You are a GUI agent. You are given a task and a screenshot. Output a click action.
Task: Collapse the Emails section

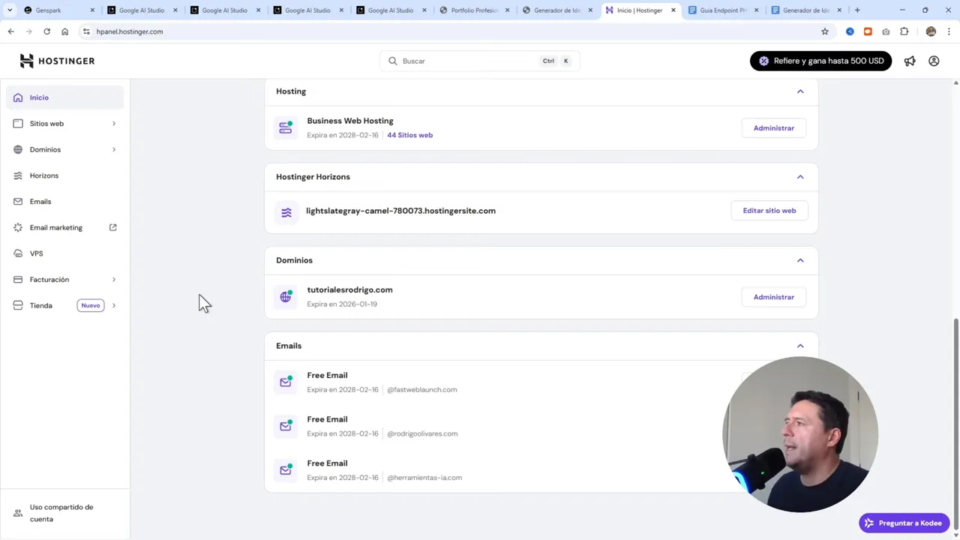point(799,346)
